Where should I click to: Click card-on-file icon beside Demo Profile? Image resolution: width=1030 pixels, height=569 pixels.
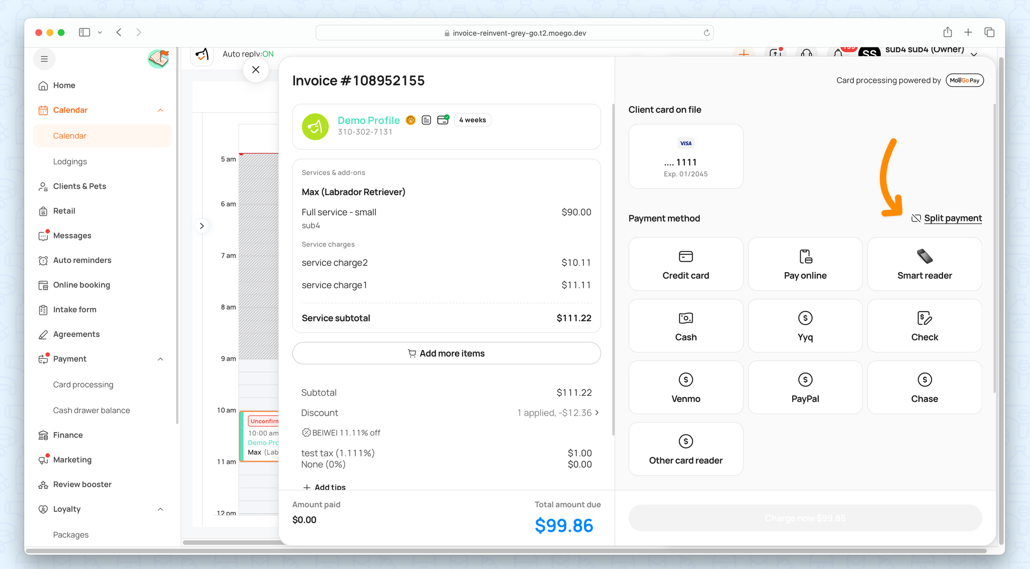(443, 120)
